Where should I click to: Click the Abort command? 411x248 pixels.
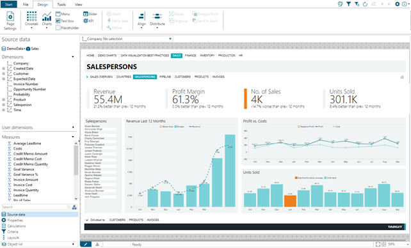pyautogui.click(x=114, y=14)
